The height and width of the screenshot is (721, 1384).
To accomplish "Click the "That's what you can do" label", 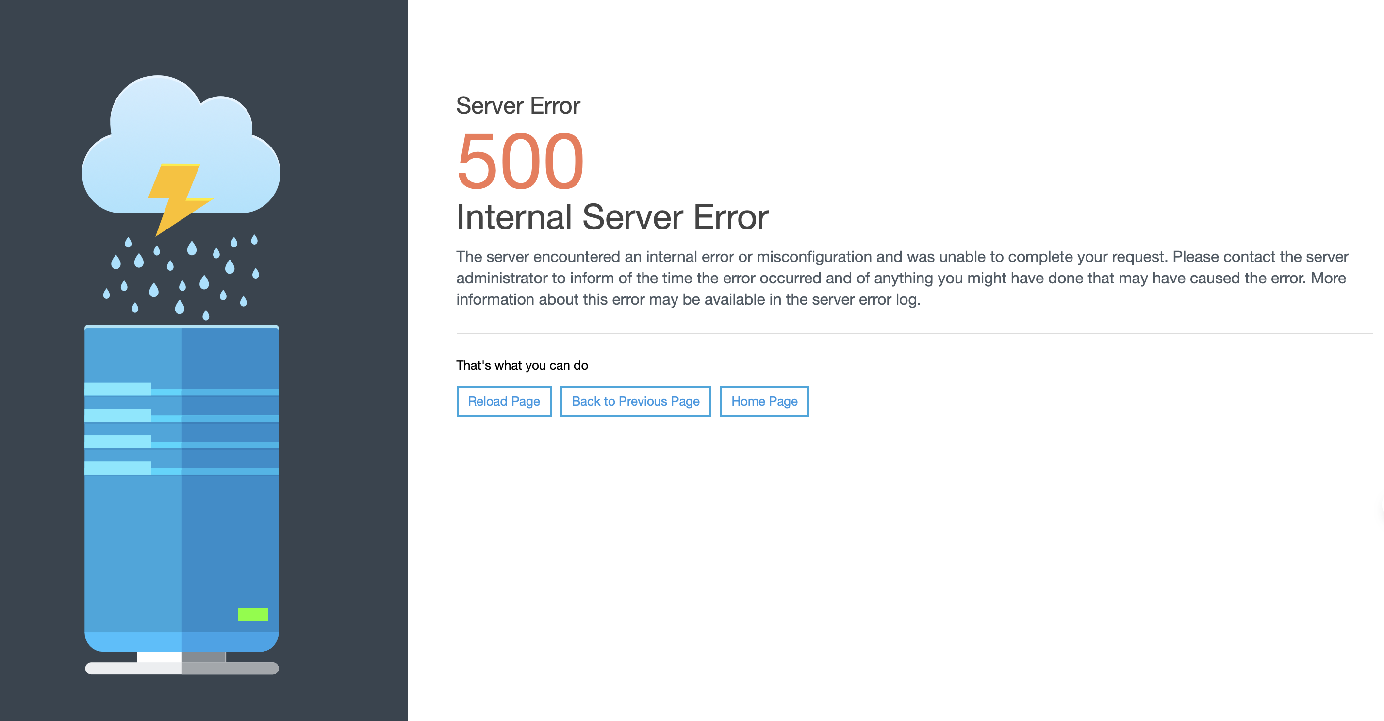I will (522, 365).
